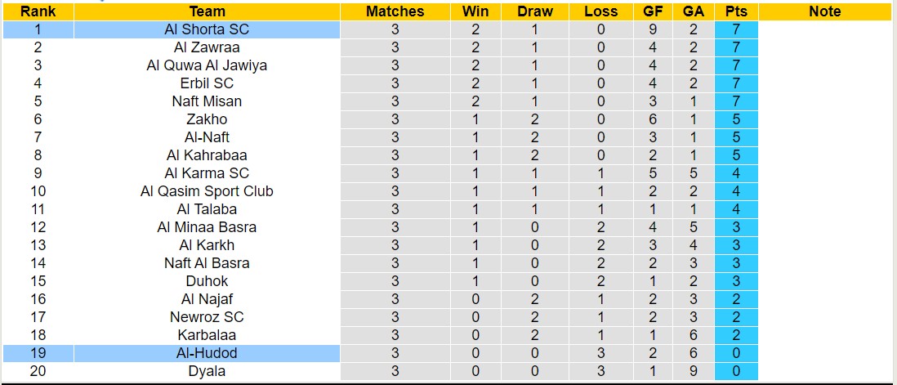
Task: Click the Team column header
Action: pyautogui.click(x=207, y=11)
